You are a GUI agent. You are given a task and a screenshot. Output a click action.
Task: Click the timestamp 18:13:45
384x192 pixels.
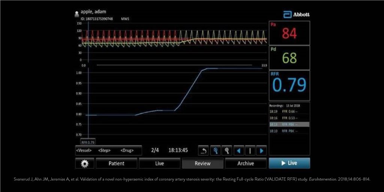point(178,150)
